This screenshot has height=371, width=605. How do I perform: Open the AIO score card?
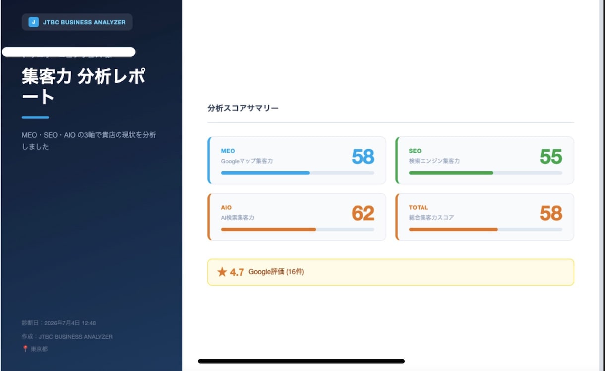(297, 217)
